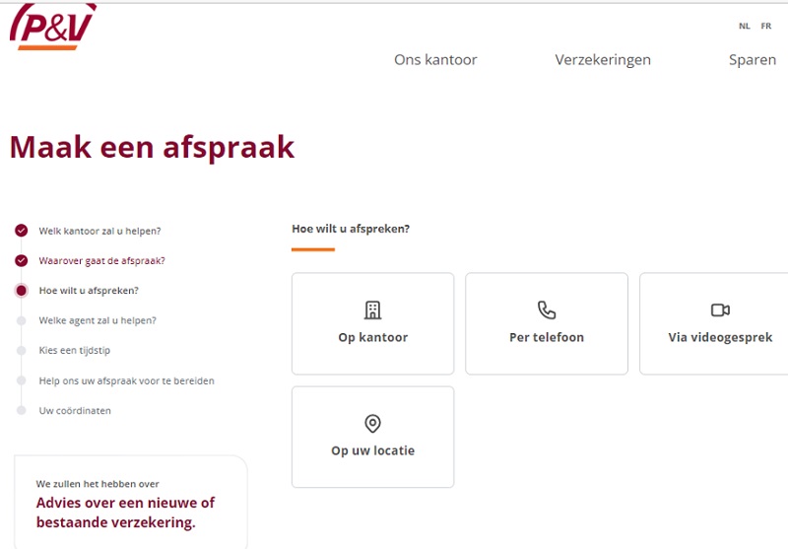The image size is (788, 549).
Task: Click the location pin icon for Op uw locatie
Action: [x=373, y=423]
